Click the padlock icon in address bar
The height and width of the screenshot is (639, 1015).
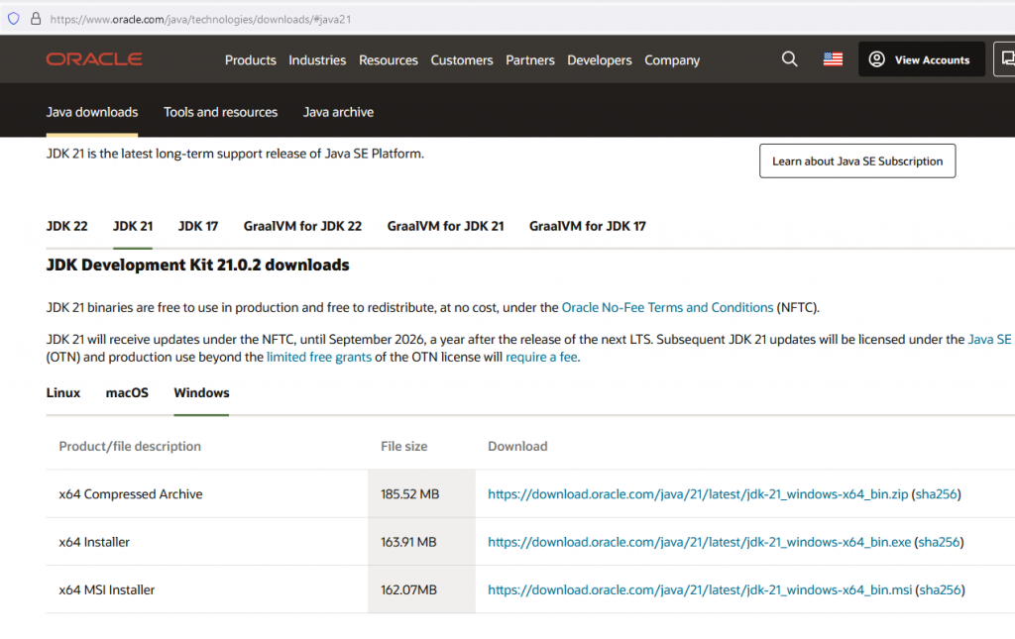(x=36, y=19)
